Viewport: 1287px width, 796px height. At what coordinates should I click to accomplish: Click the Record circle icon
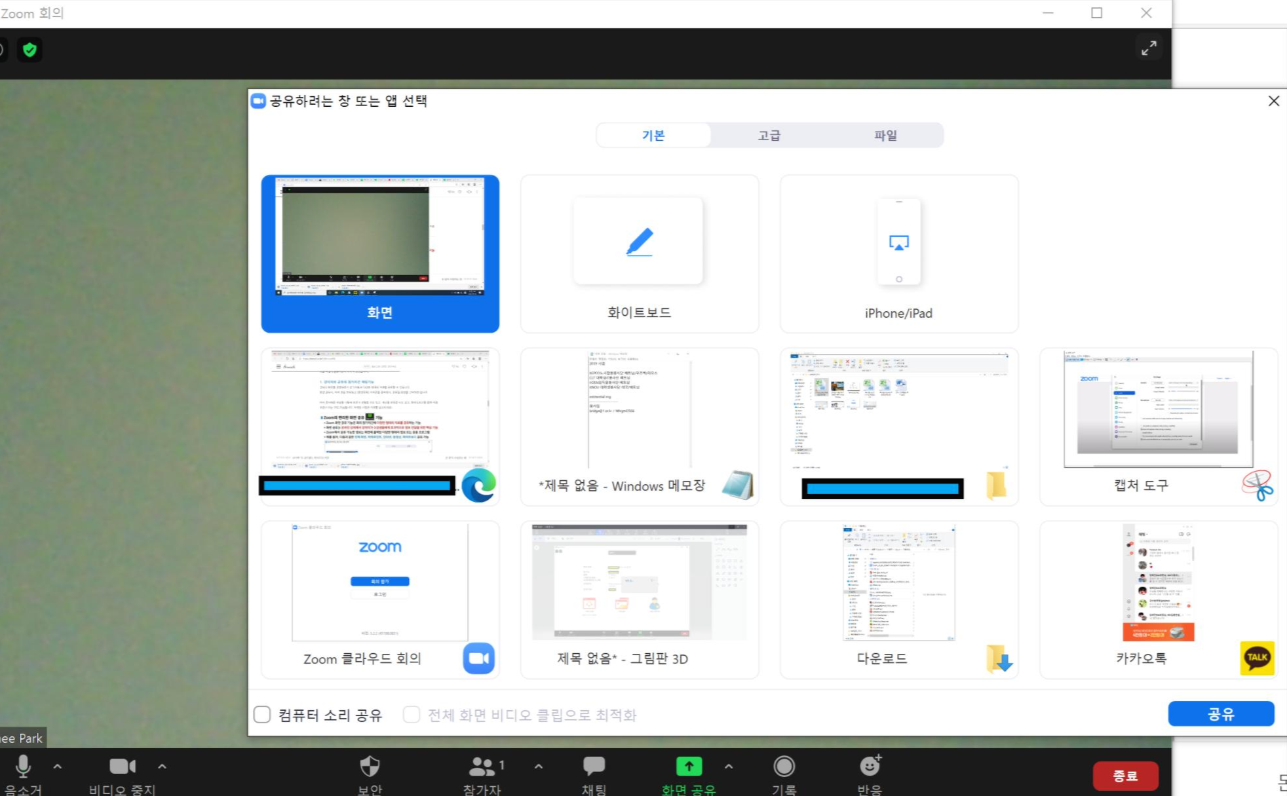tap(784, 766)
